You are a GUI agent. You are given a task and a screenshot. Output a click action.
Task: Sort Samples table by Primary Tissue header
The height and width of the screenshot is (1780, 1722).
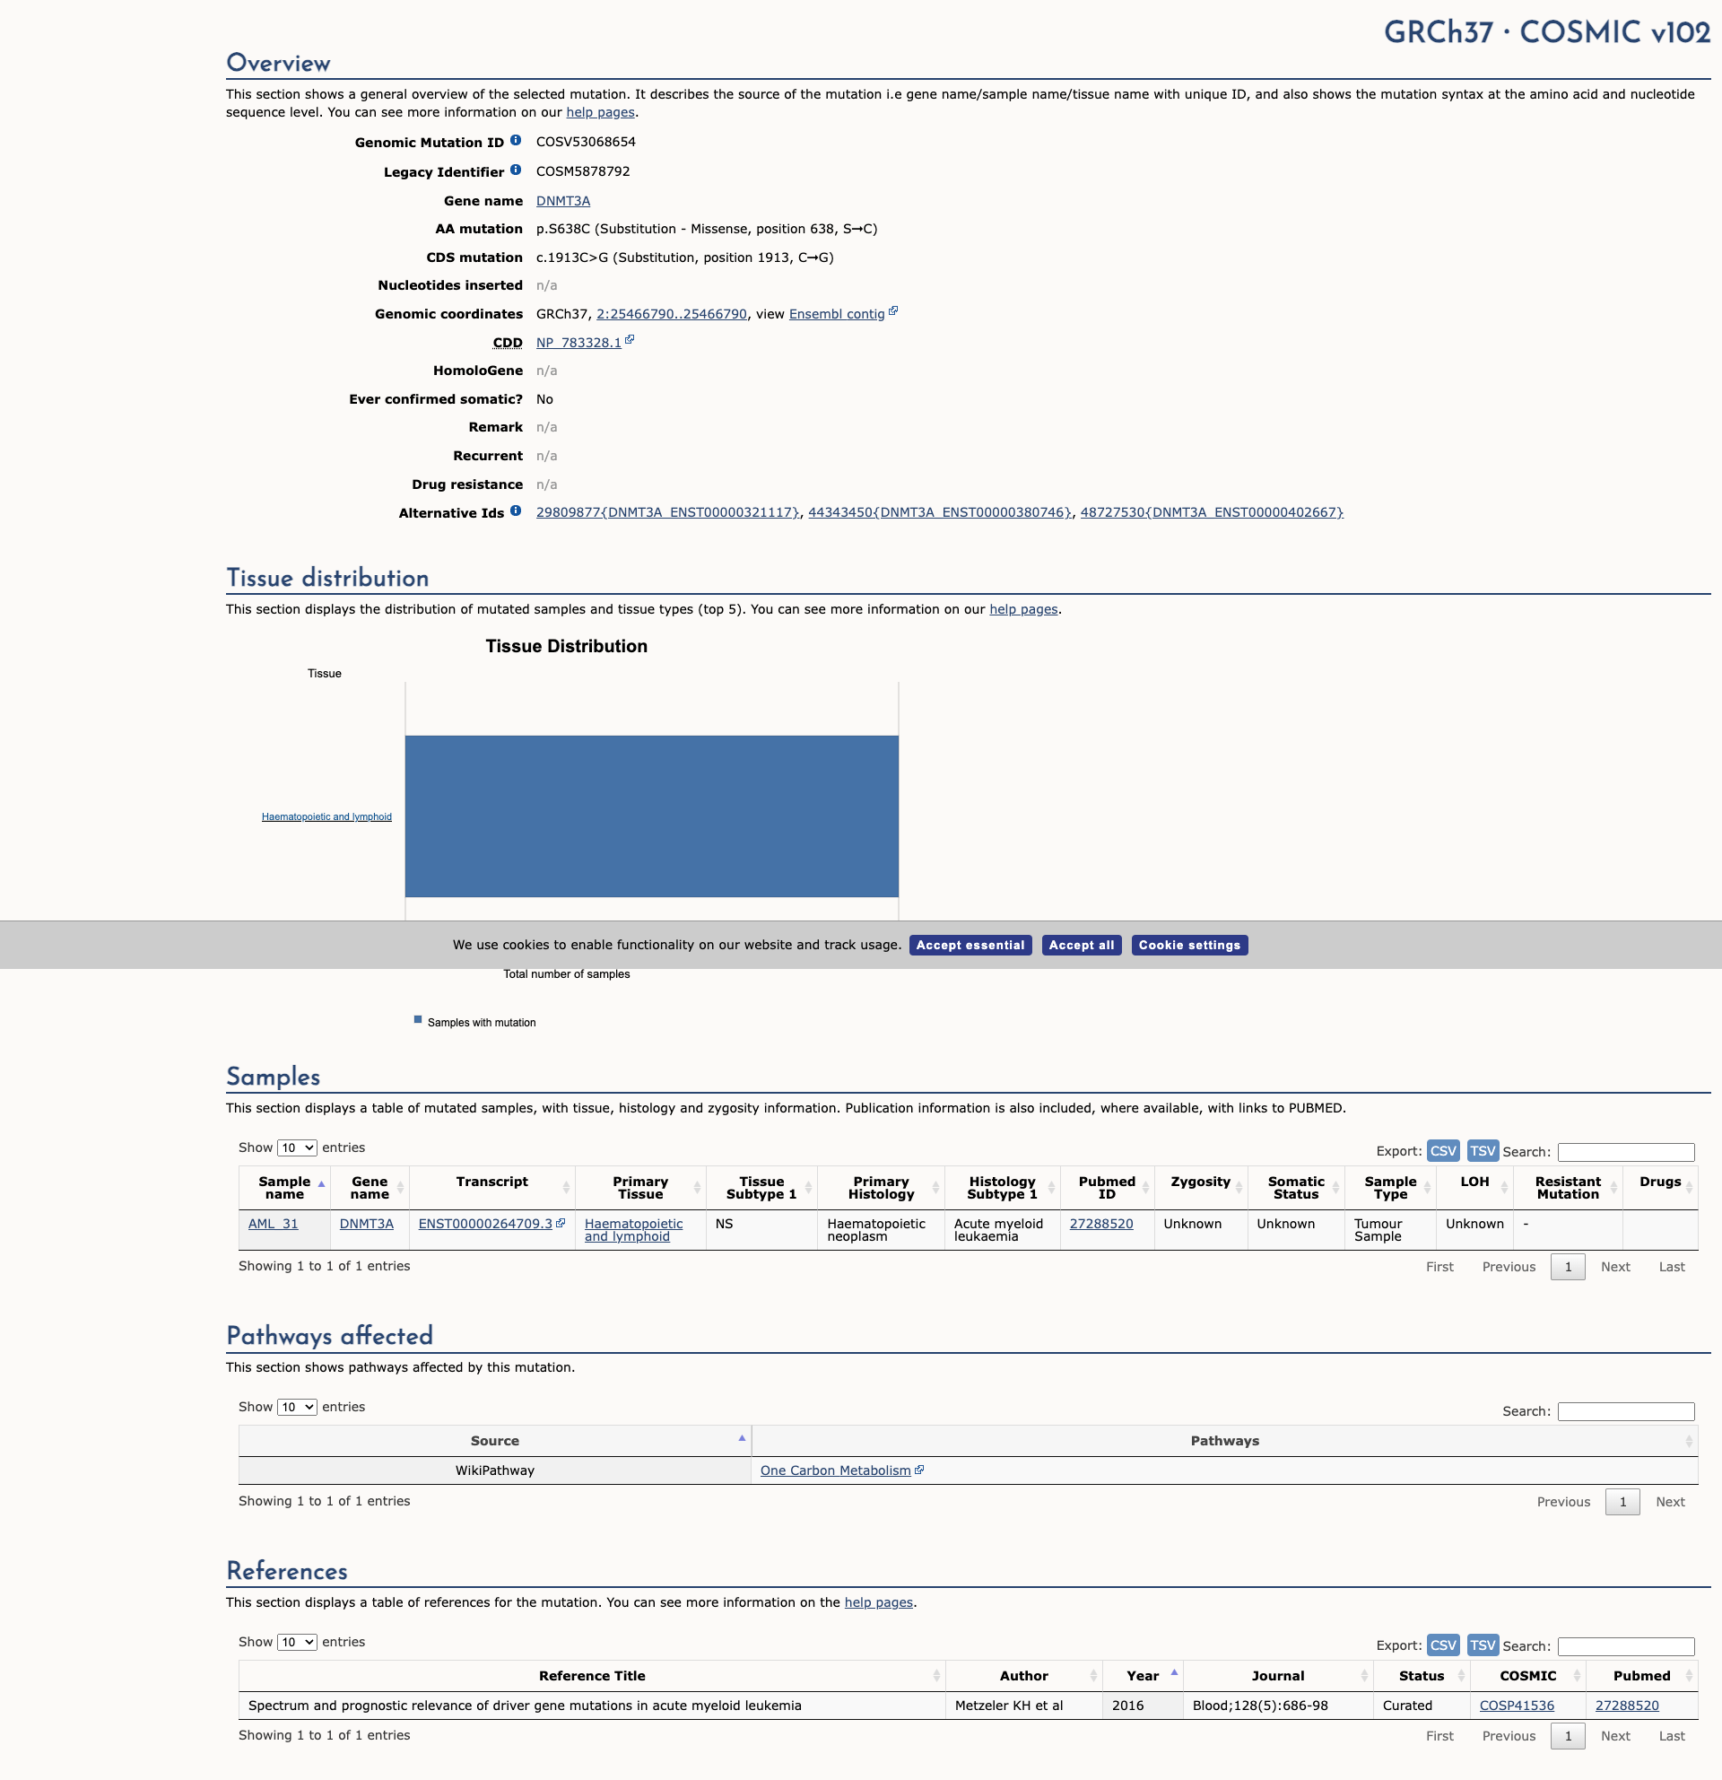tap(640, 1188)
